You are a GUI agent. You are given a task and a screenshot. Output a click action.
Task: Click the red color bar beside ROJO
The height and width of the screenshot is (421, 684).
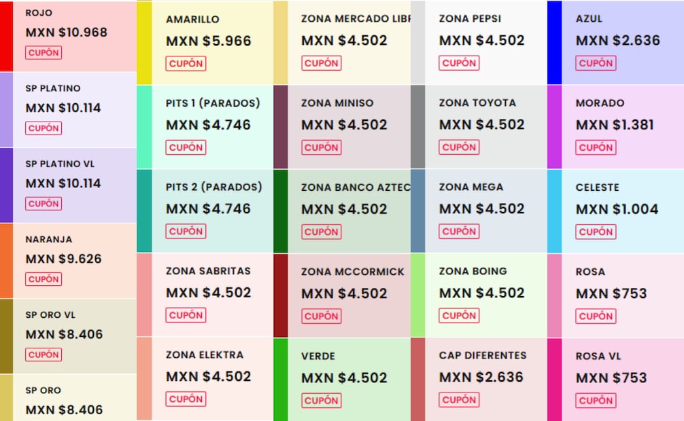pos(5,37)
